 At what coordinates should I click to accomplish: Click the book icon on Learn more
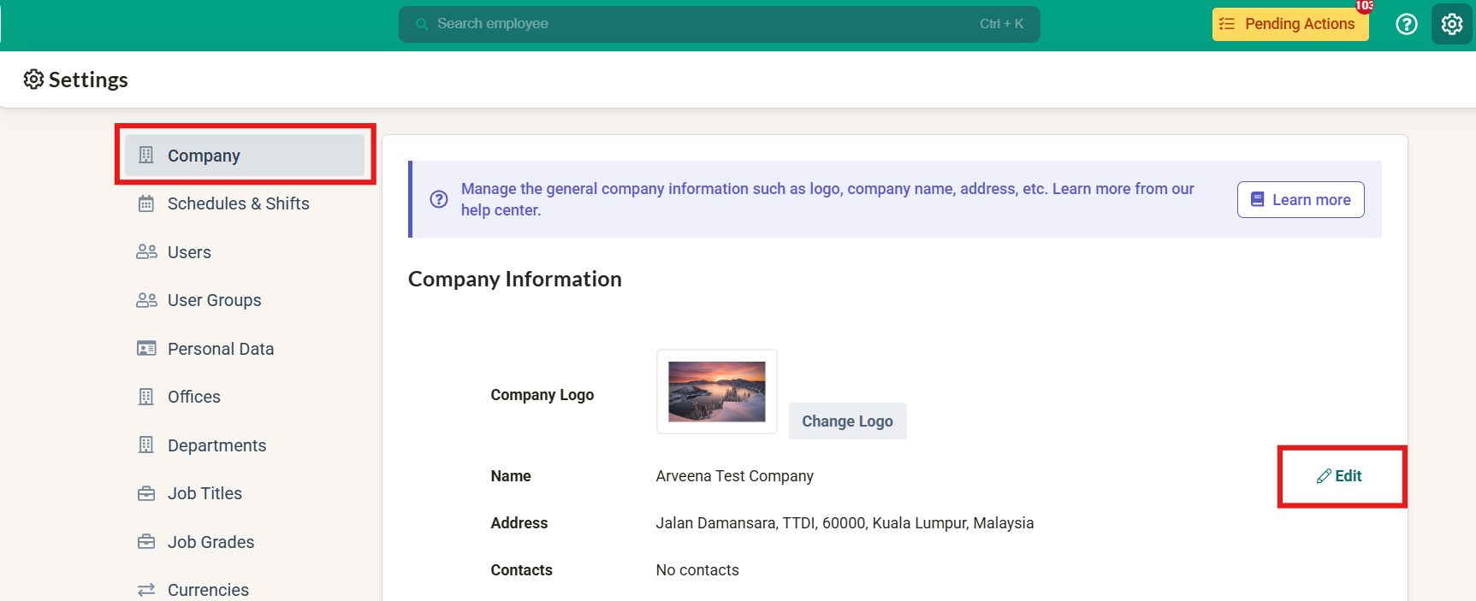(1257, 199)
